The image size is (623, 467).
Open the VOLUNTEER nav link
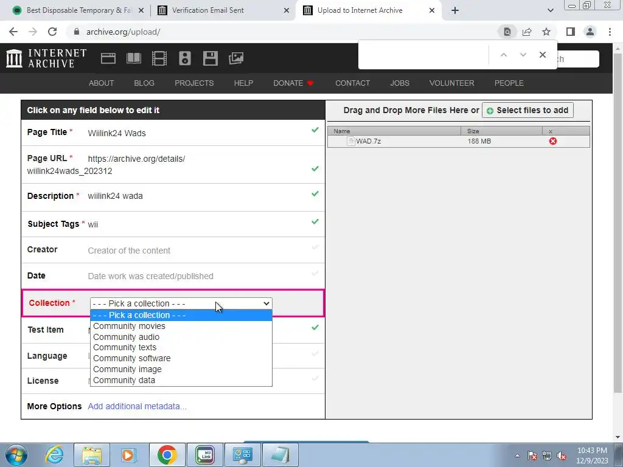pyautogui.click(x=452, y=83)
